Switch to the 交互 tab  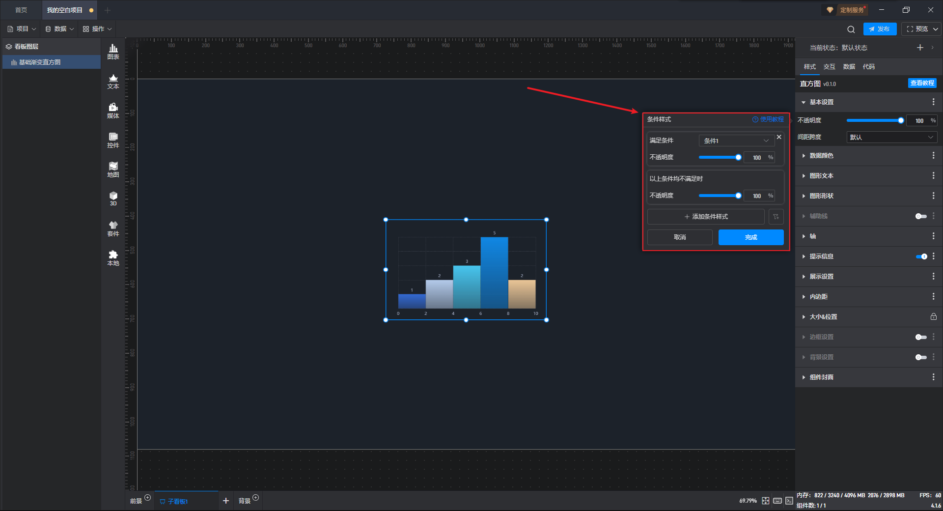(829, 67)
